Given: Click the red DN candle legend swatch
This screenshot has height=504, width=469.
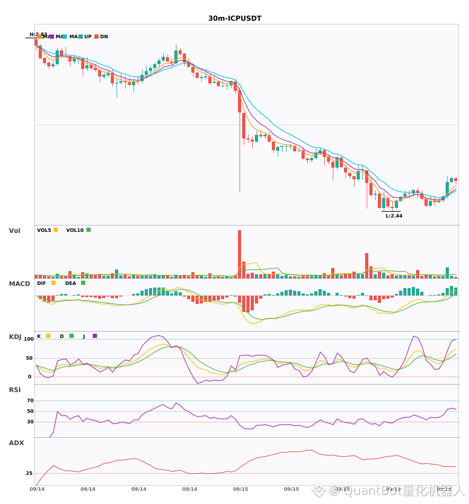Looking at the screenshot, I should tap(96, 37).
